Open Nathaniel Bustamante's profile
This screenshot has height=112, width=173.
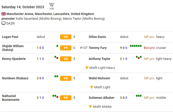pyautogui.click(x=11, y=98)
